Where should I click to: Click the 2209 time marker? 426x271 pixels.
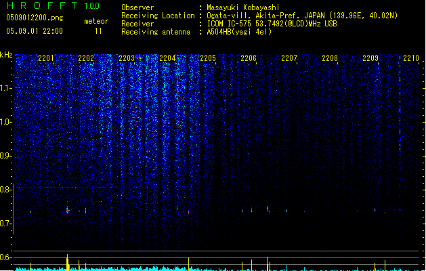coord(370,58)
